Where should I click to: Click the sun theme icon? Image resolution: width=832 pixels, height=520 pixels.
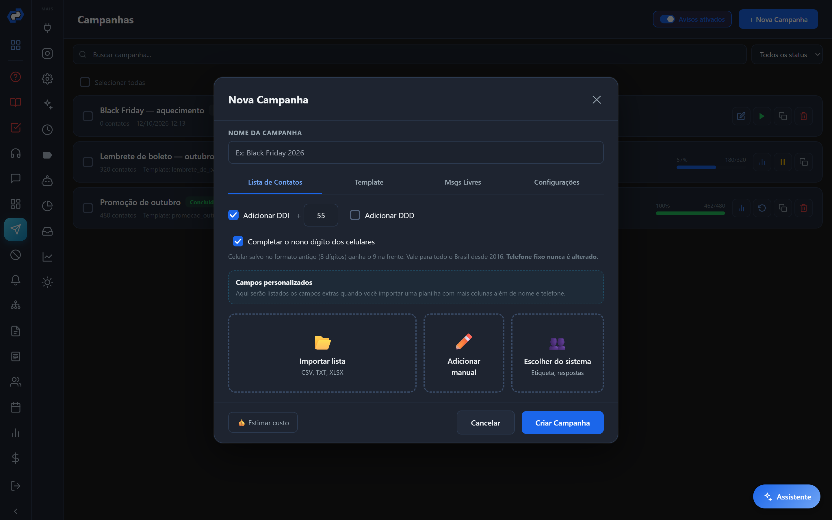tap(47, 282)
